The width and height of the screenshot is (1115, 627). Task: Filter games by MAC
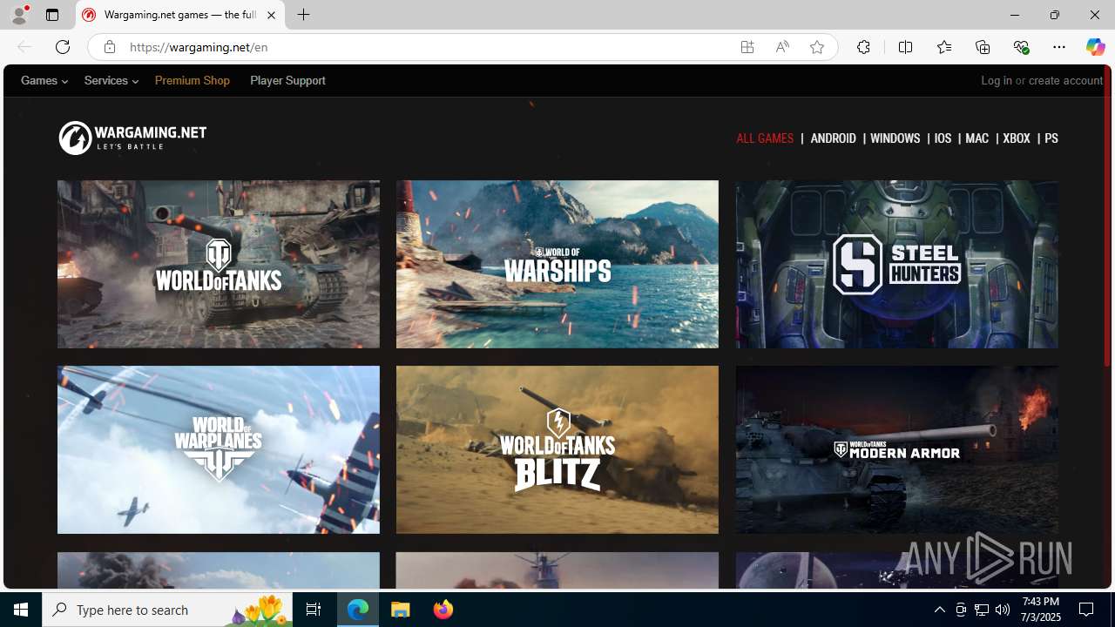(x=976, y=138)
